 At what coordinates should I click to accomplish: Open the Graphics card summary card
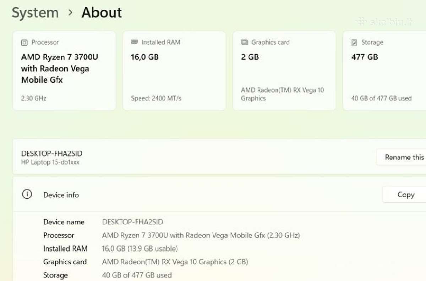(x=284, y=71)
